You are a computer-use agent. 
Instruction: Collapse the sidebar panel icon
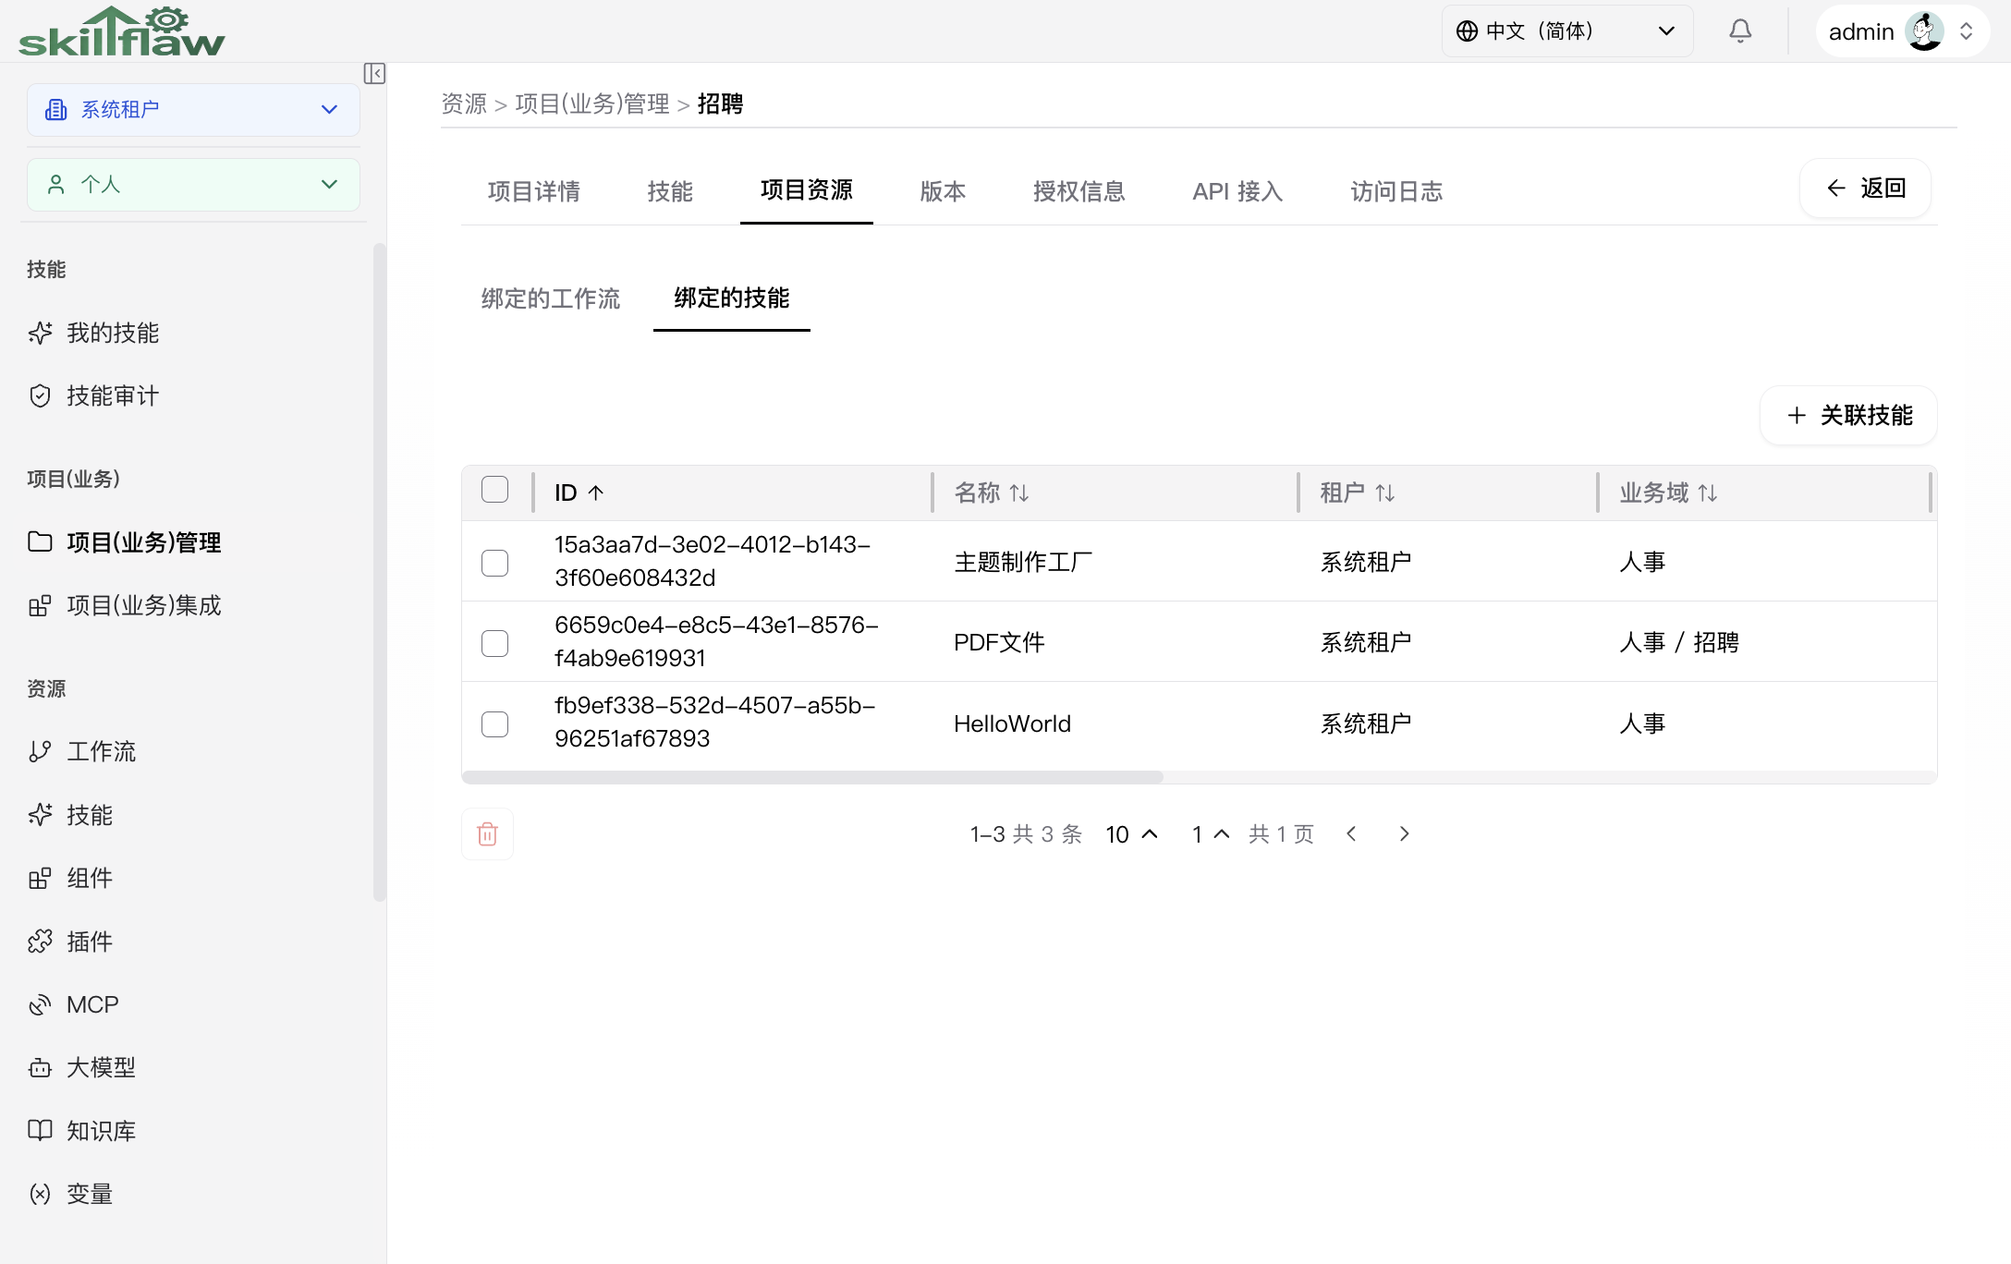click(x=374, y=74)
